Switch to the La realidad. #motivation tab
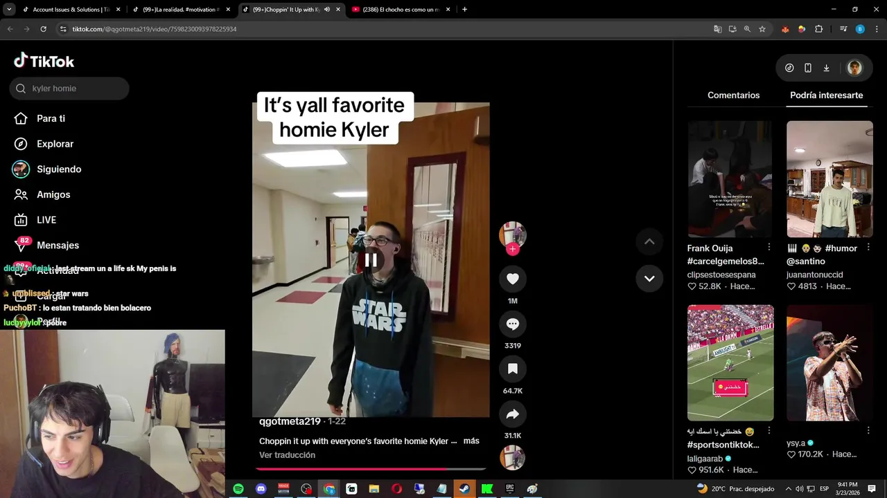887x498 pixels. click(x=180, y=10)
